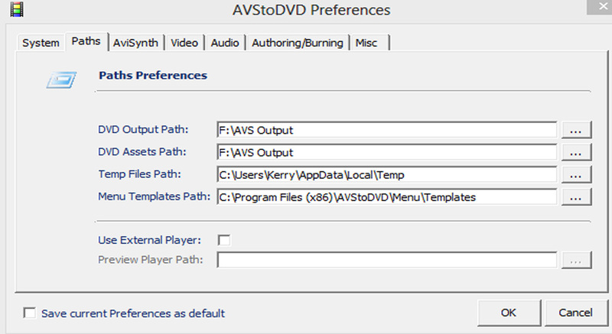Close the AVStoDVD Preferences window
612x334 pixels.
coord(600,7)
